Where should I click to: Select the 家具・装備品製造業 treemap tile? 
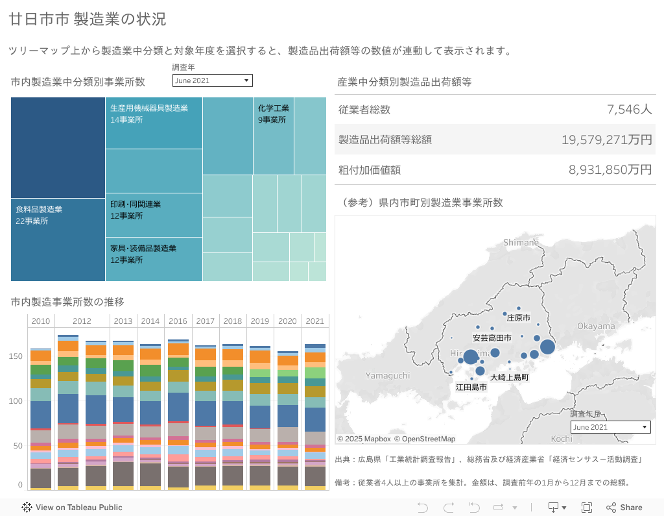[154, 259]
